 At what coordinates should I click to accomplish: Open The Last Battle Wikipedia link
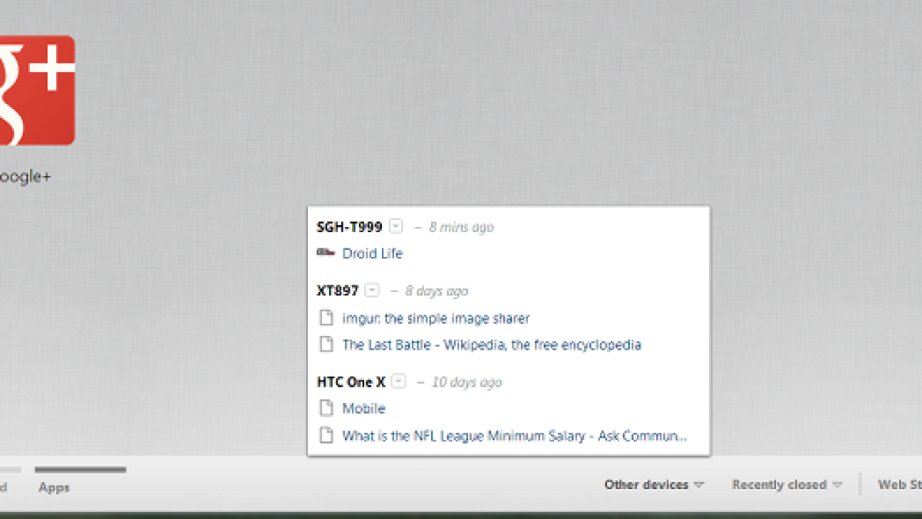tap(492, 344)
